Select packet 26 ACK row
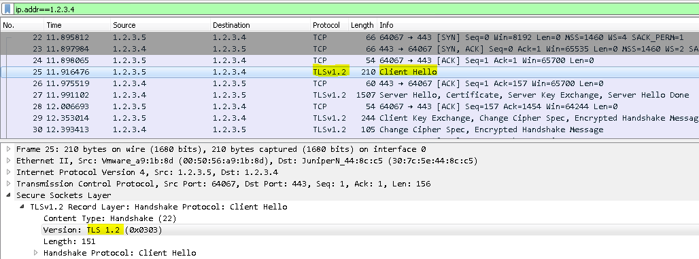 coord(349,83)
